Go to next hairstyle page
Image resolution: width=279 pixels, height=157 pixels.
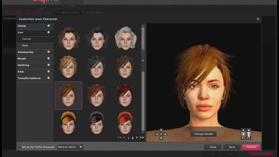click(x=137, y=138)
